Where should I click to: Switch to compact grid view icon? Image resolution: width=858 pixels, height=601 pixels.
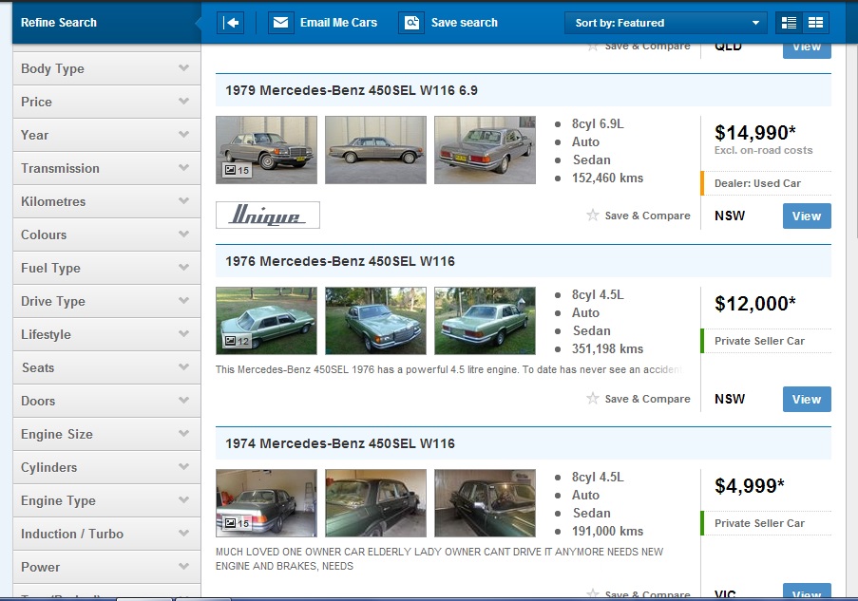[816, 23]
